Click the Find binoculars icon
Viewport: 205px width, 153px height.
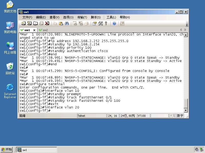click(x=67, y=23)
